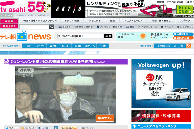The image size is (194, 129).
Task: Click the tv asahi 55 logo
Action: point(26,7)
